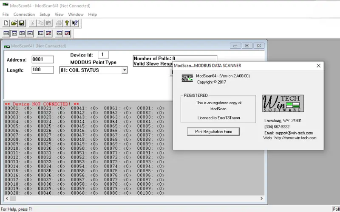Click the Print toolbar icon
This screenshot has height=212, width=340.
(x=59, y=23)
